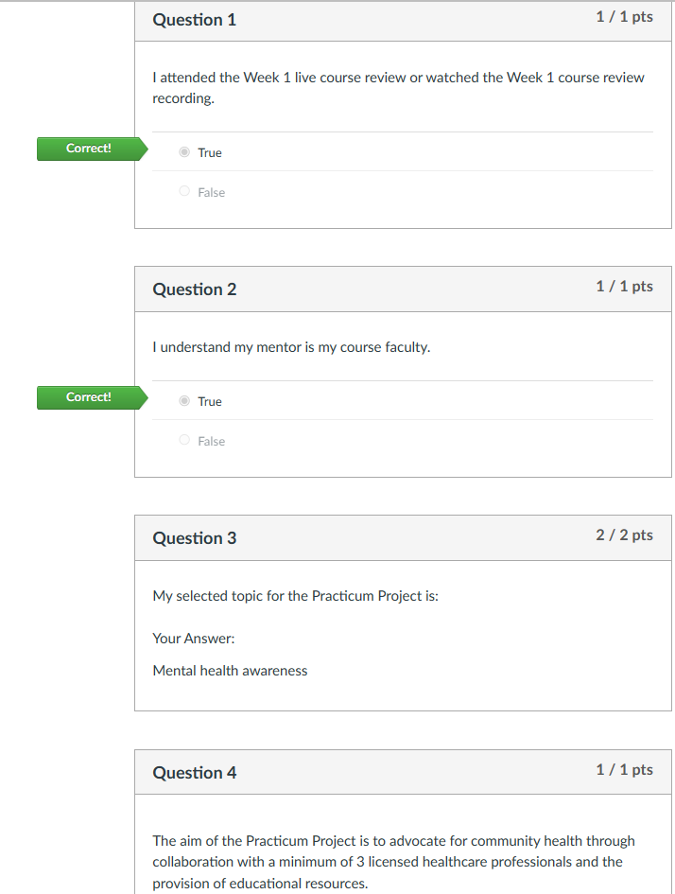This screenshot has width=675, height=894.
Task: Click the Question 1 heading
Action: 195,20
